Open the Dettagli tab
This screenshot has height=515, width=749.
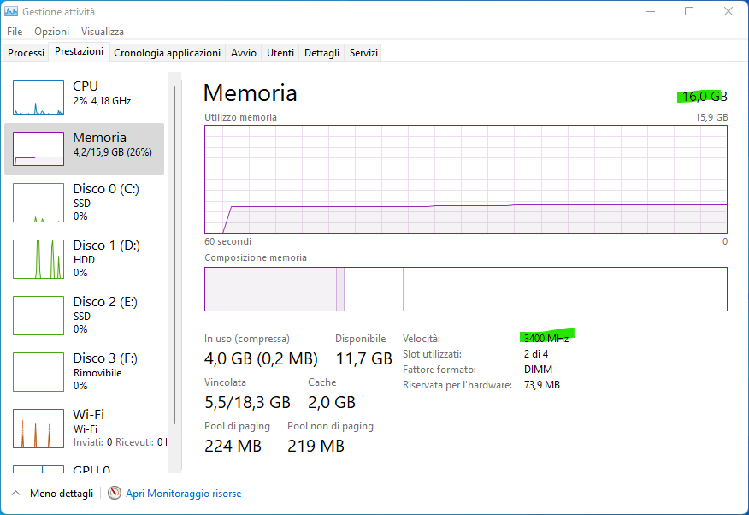pos(321,53)
